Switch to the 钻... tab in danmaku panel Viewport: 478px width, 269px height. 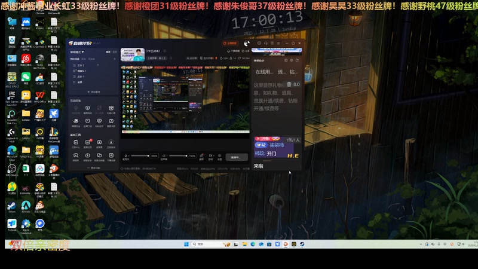[293, 72]
